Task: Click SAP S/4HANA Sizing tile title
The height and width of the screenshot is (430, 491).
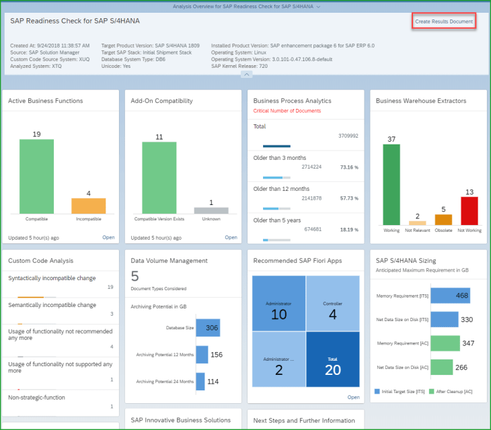Action: pos(406,261)
